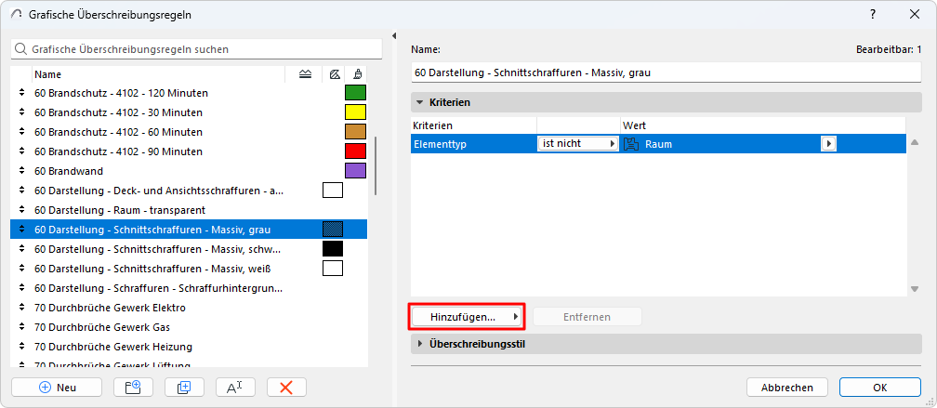Click the new folder icon button
937x408 pixels.
(133, 388)
